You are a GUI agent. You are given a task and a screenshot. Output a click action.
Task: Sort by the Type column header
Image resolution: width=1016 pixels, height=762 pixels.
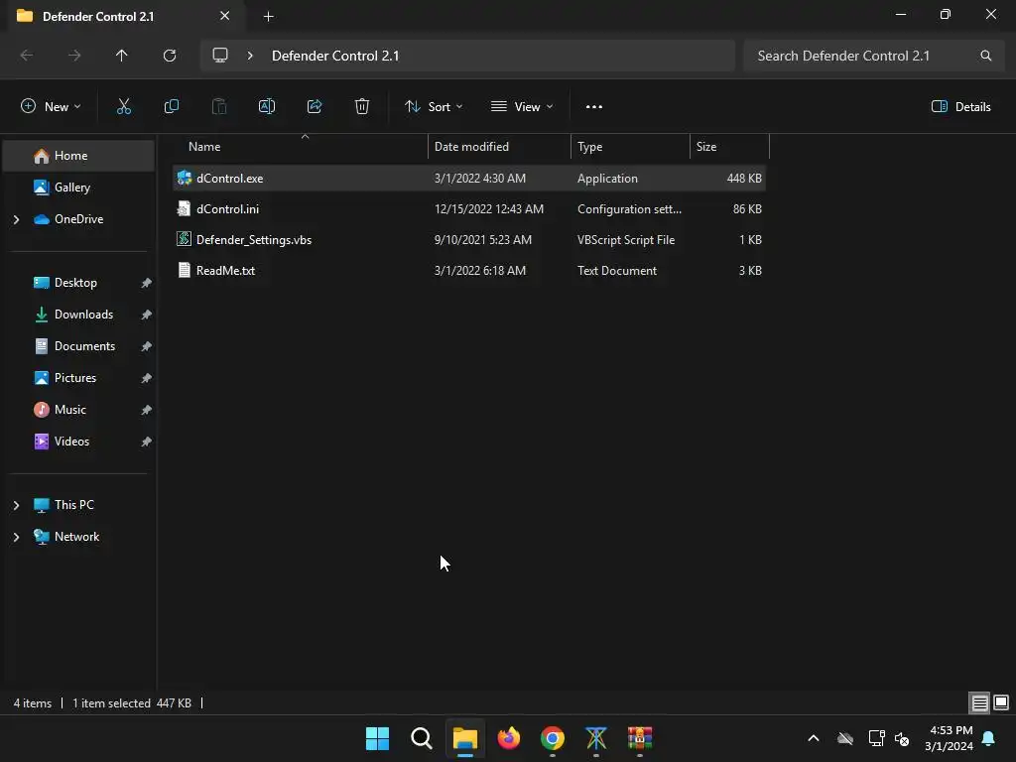pos(630,147)
